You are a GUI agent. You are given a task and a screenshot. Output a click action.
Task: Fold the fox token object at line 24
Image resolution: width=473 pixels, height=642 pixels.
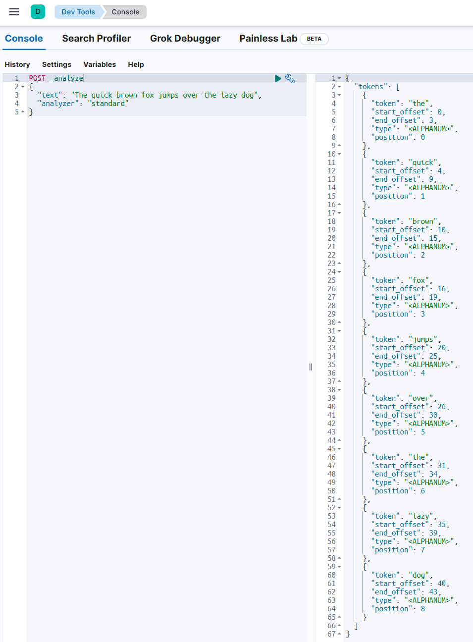339,272
